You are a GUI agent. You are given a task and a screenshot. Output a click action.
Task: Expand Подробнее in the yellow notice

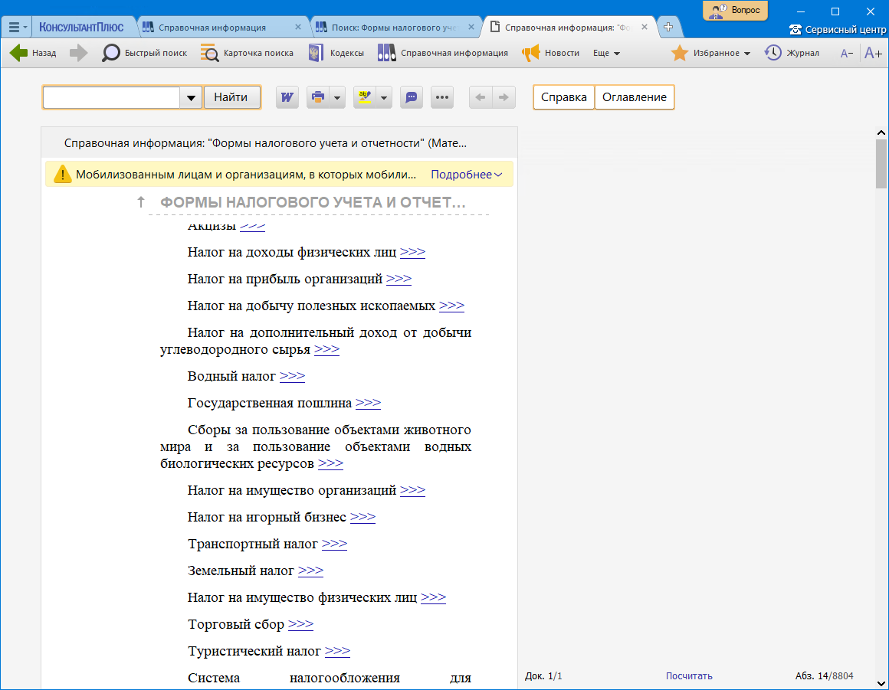[466, 175]
